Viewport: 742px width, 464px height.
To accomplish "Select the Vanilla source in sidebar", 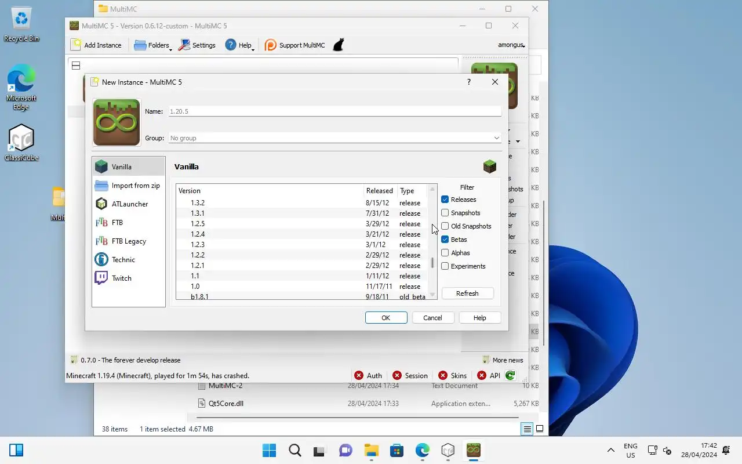I will (129, 166).
